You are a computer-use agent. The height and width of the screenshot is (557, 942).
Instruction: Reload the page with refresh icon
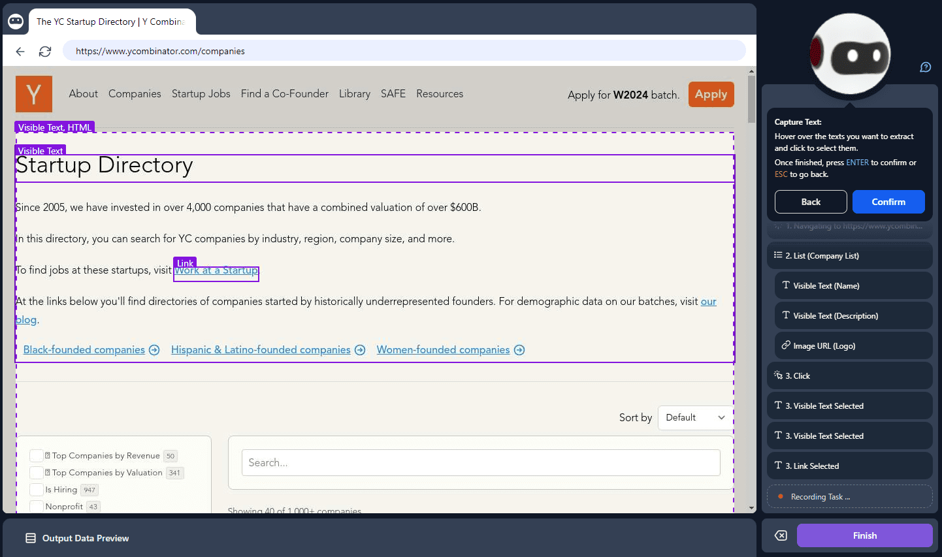pyautogui.click(x=45, y=52)
